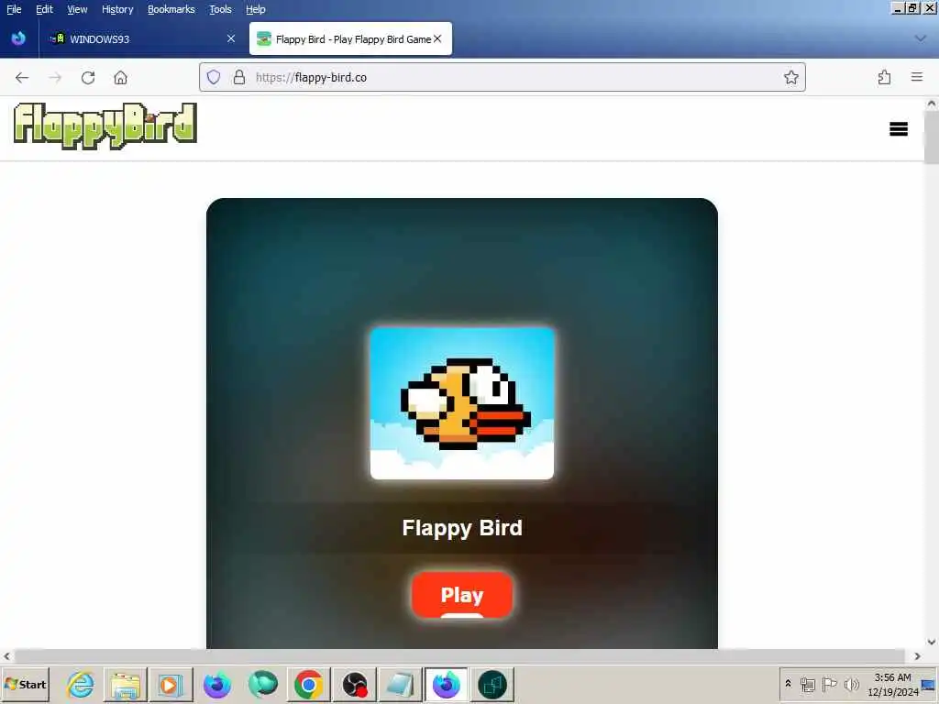939x704 pixels.
Task: Click the vertical scrollbar thumb
Action: click(932, 137)
